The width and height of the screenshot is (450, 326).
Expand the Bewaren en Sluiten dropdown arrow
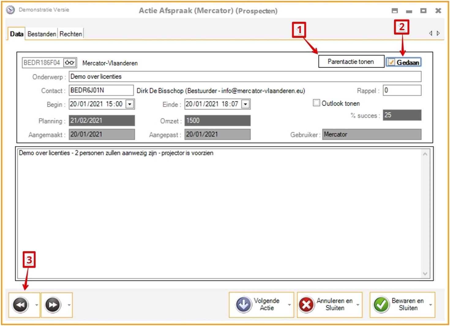click(x=431, y=305)
